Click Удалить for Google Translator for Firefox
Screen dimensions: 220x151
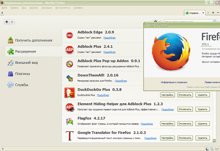tap(202, 138)
